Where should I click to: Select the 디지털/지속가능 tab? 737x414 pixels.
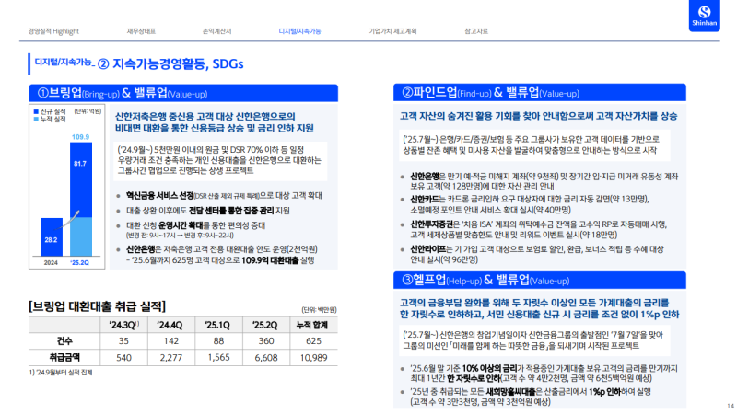point(299,30)
